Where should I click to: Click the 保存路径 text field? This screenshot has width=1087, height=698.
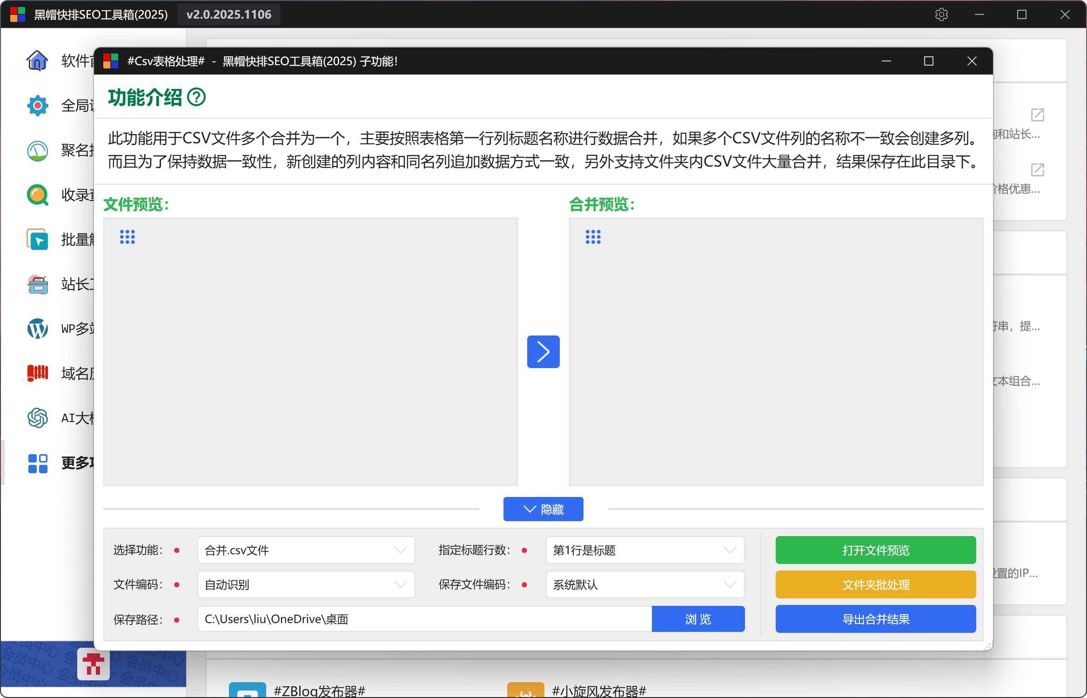coord(423,619)
